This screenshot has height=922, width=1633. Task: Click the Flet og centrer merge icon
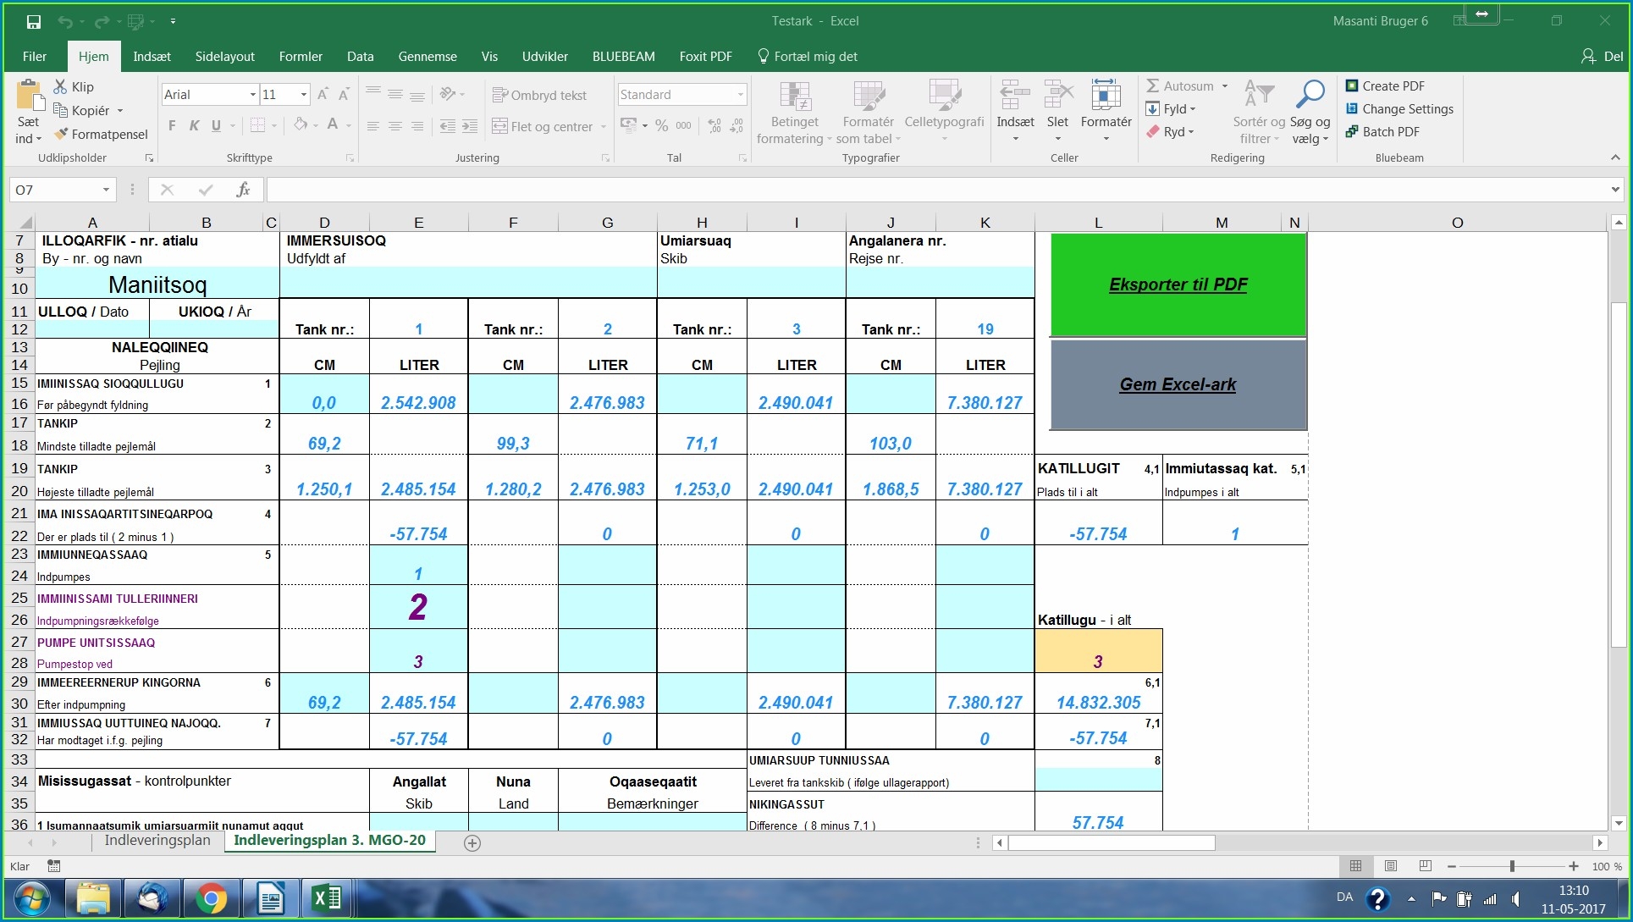500,126
